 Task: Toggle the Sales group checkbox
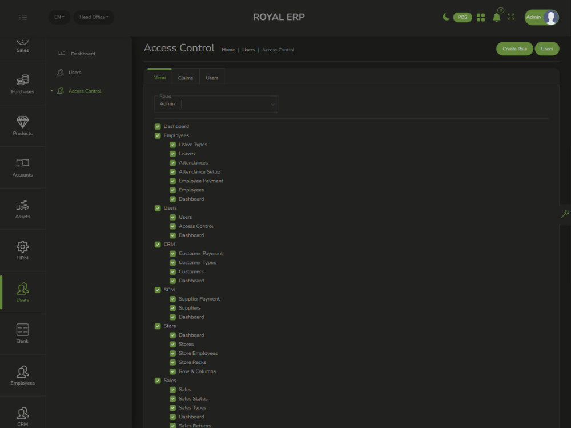[x=158, y=381]
